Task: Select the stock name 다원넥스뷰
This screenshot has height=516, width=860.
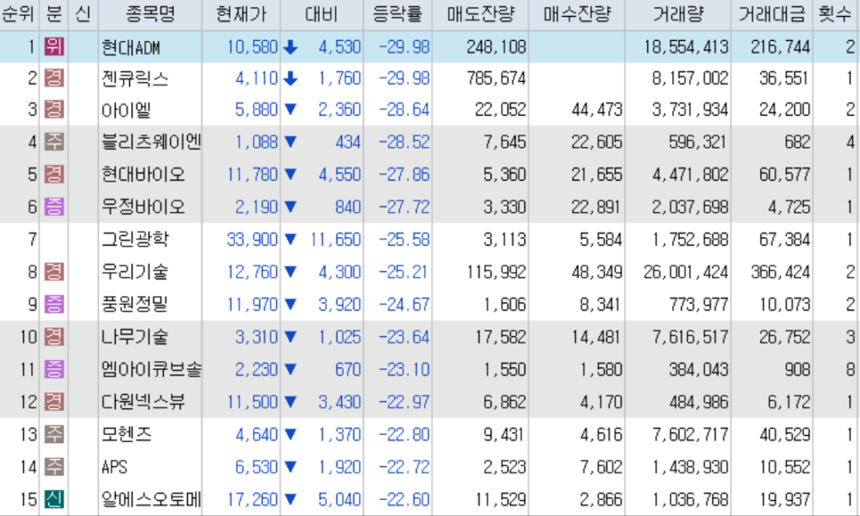Action: (x=143, y=402)
